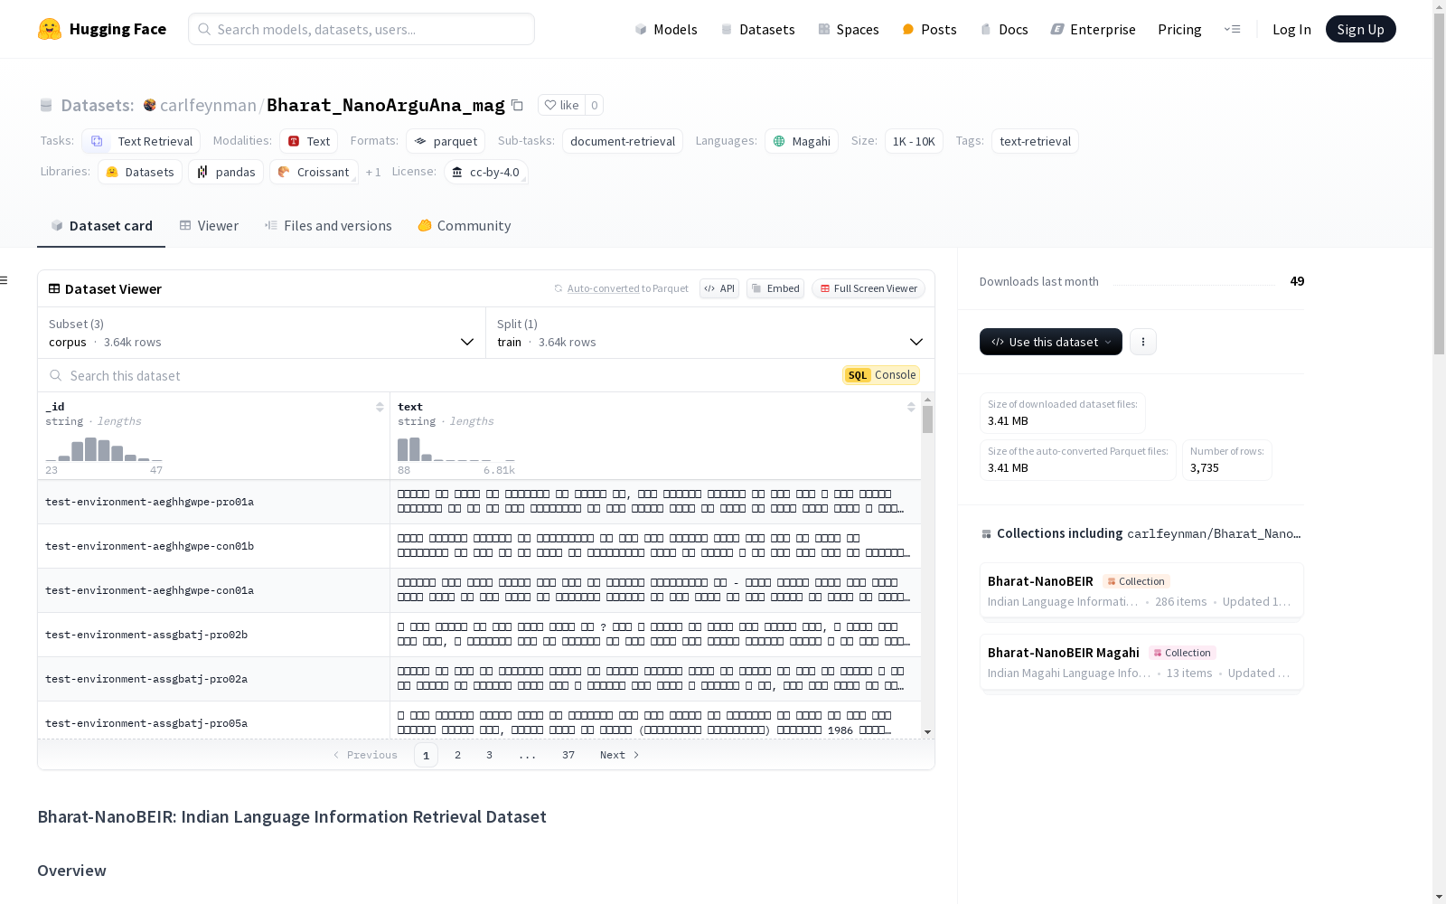The width and height of the screenshot is (1446, 904).
Task: Click the _id lengths histogram
Action: (x=104, y=449)
